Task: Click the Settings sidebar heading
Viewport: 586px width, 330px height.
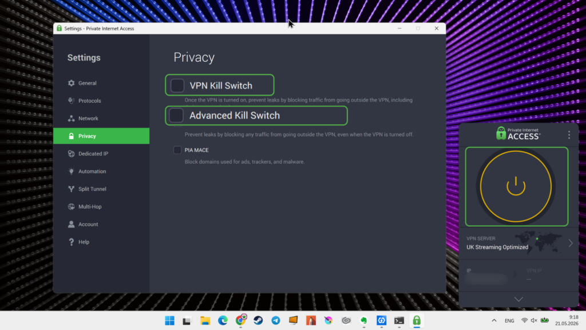Action: coord(84,58)
